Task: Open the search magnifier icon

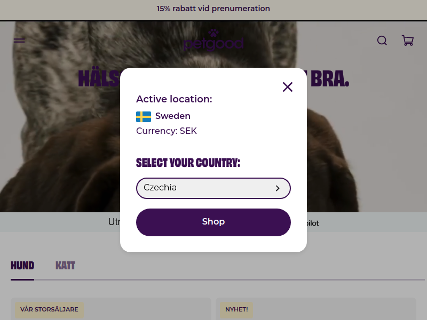Action: [382, 41]
